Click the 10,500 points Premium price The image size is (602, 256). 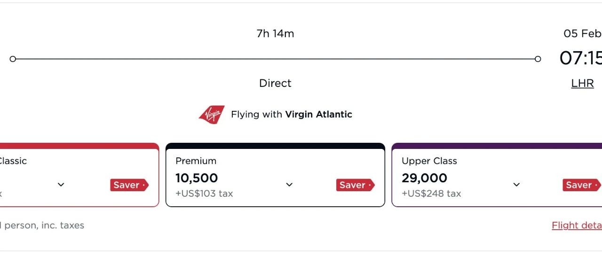click(x=197, y=178)
